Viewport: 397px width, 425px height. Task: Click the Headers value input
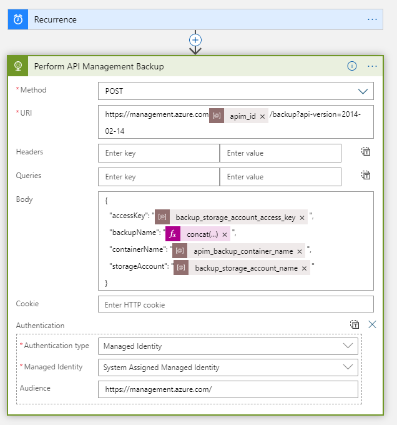point(280,153)
